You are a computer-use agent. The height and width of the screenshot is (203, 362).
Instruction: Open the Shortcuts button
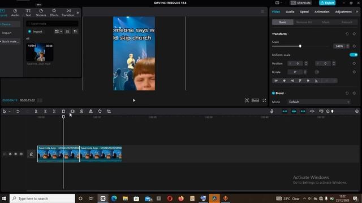(300, 3)
